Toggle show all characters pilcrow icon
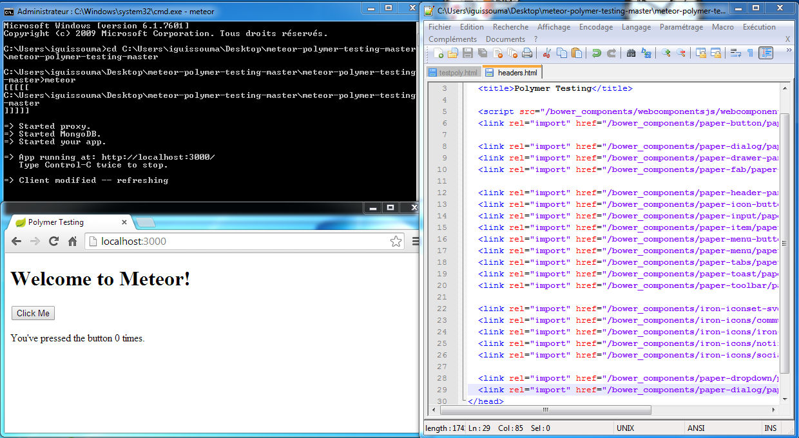The image size is (799, 438). pos(750,53)
